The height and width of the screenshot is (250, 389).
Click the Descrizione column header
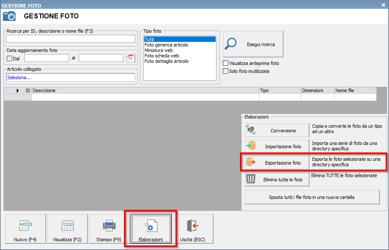(145, 90)
